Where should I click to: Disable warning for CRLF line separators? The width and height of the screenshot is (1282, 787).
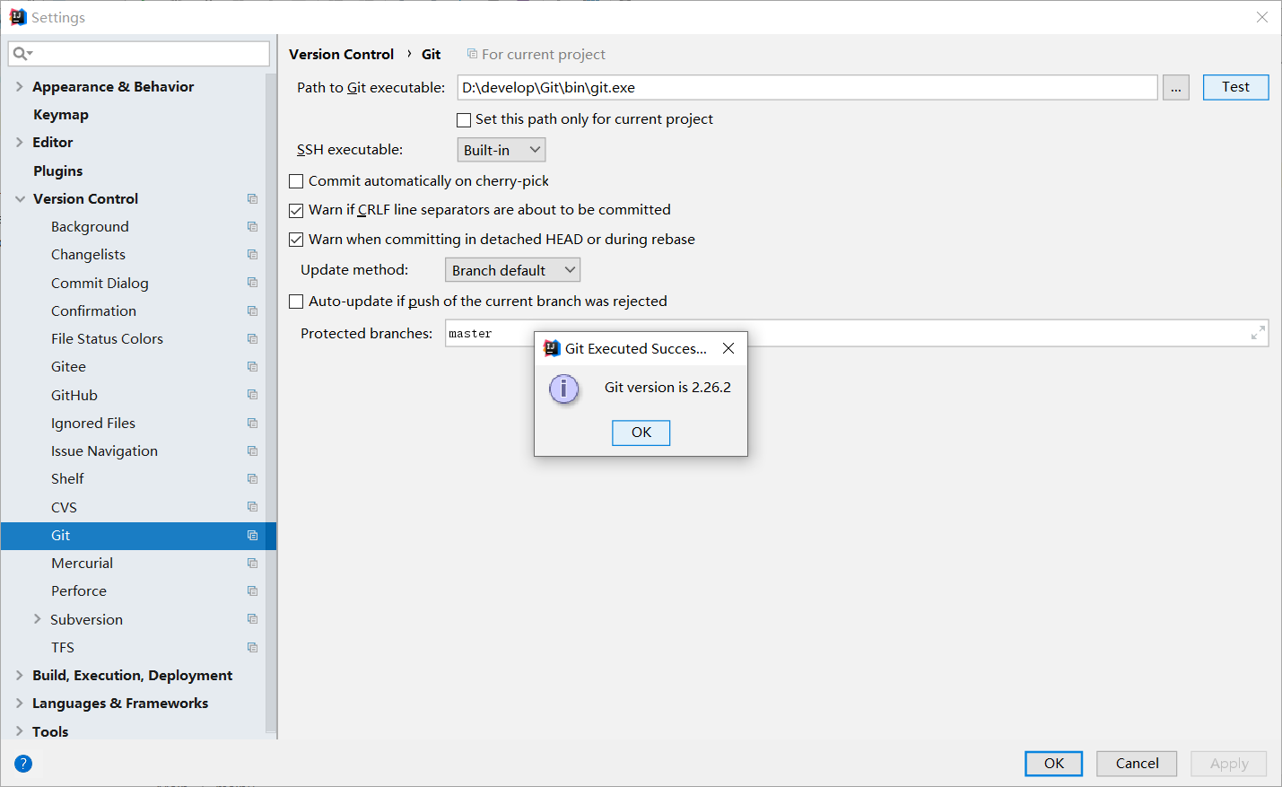[296, 210]
